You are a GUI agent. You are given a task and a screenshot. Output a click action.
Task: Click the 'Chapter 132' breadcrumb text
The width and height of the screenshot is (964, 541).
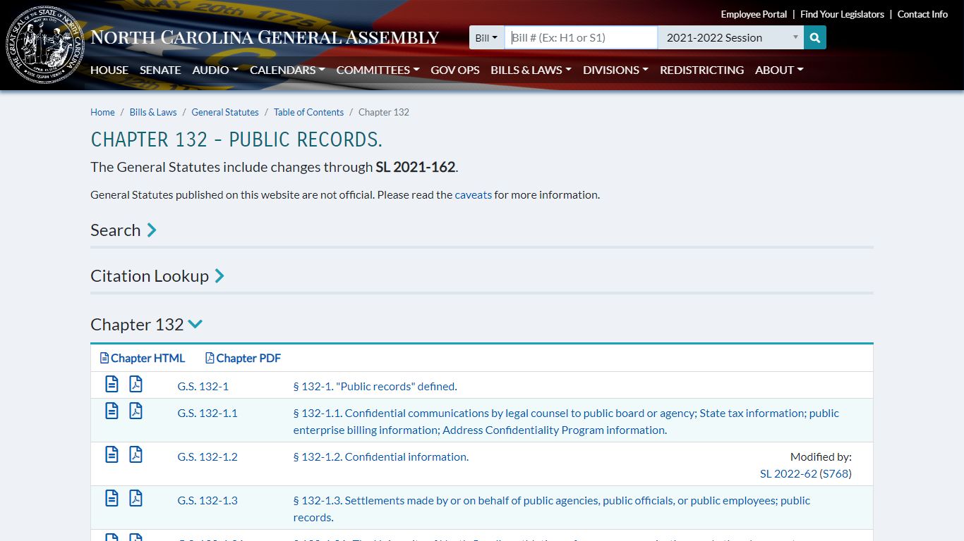(x=384, y=112)
